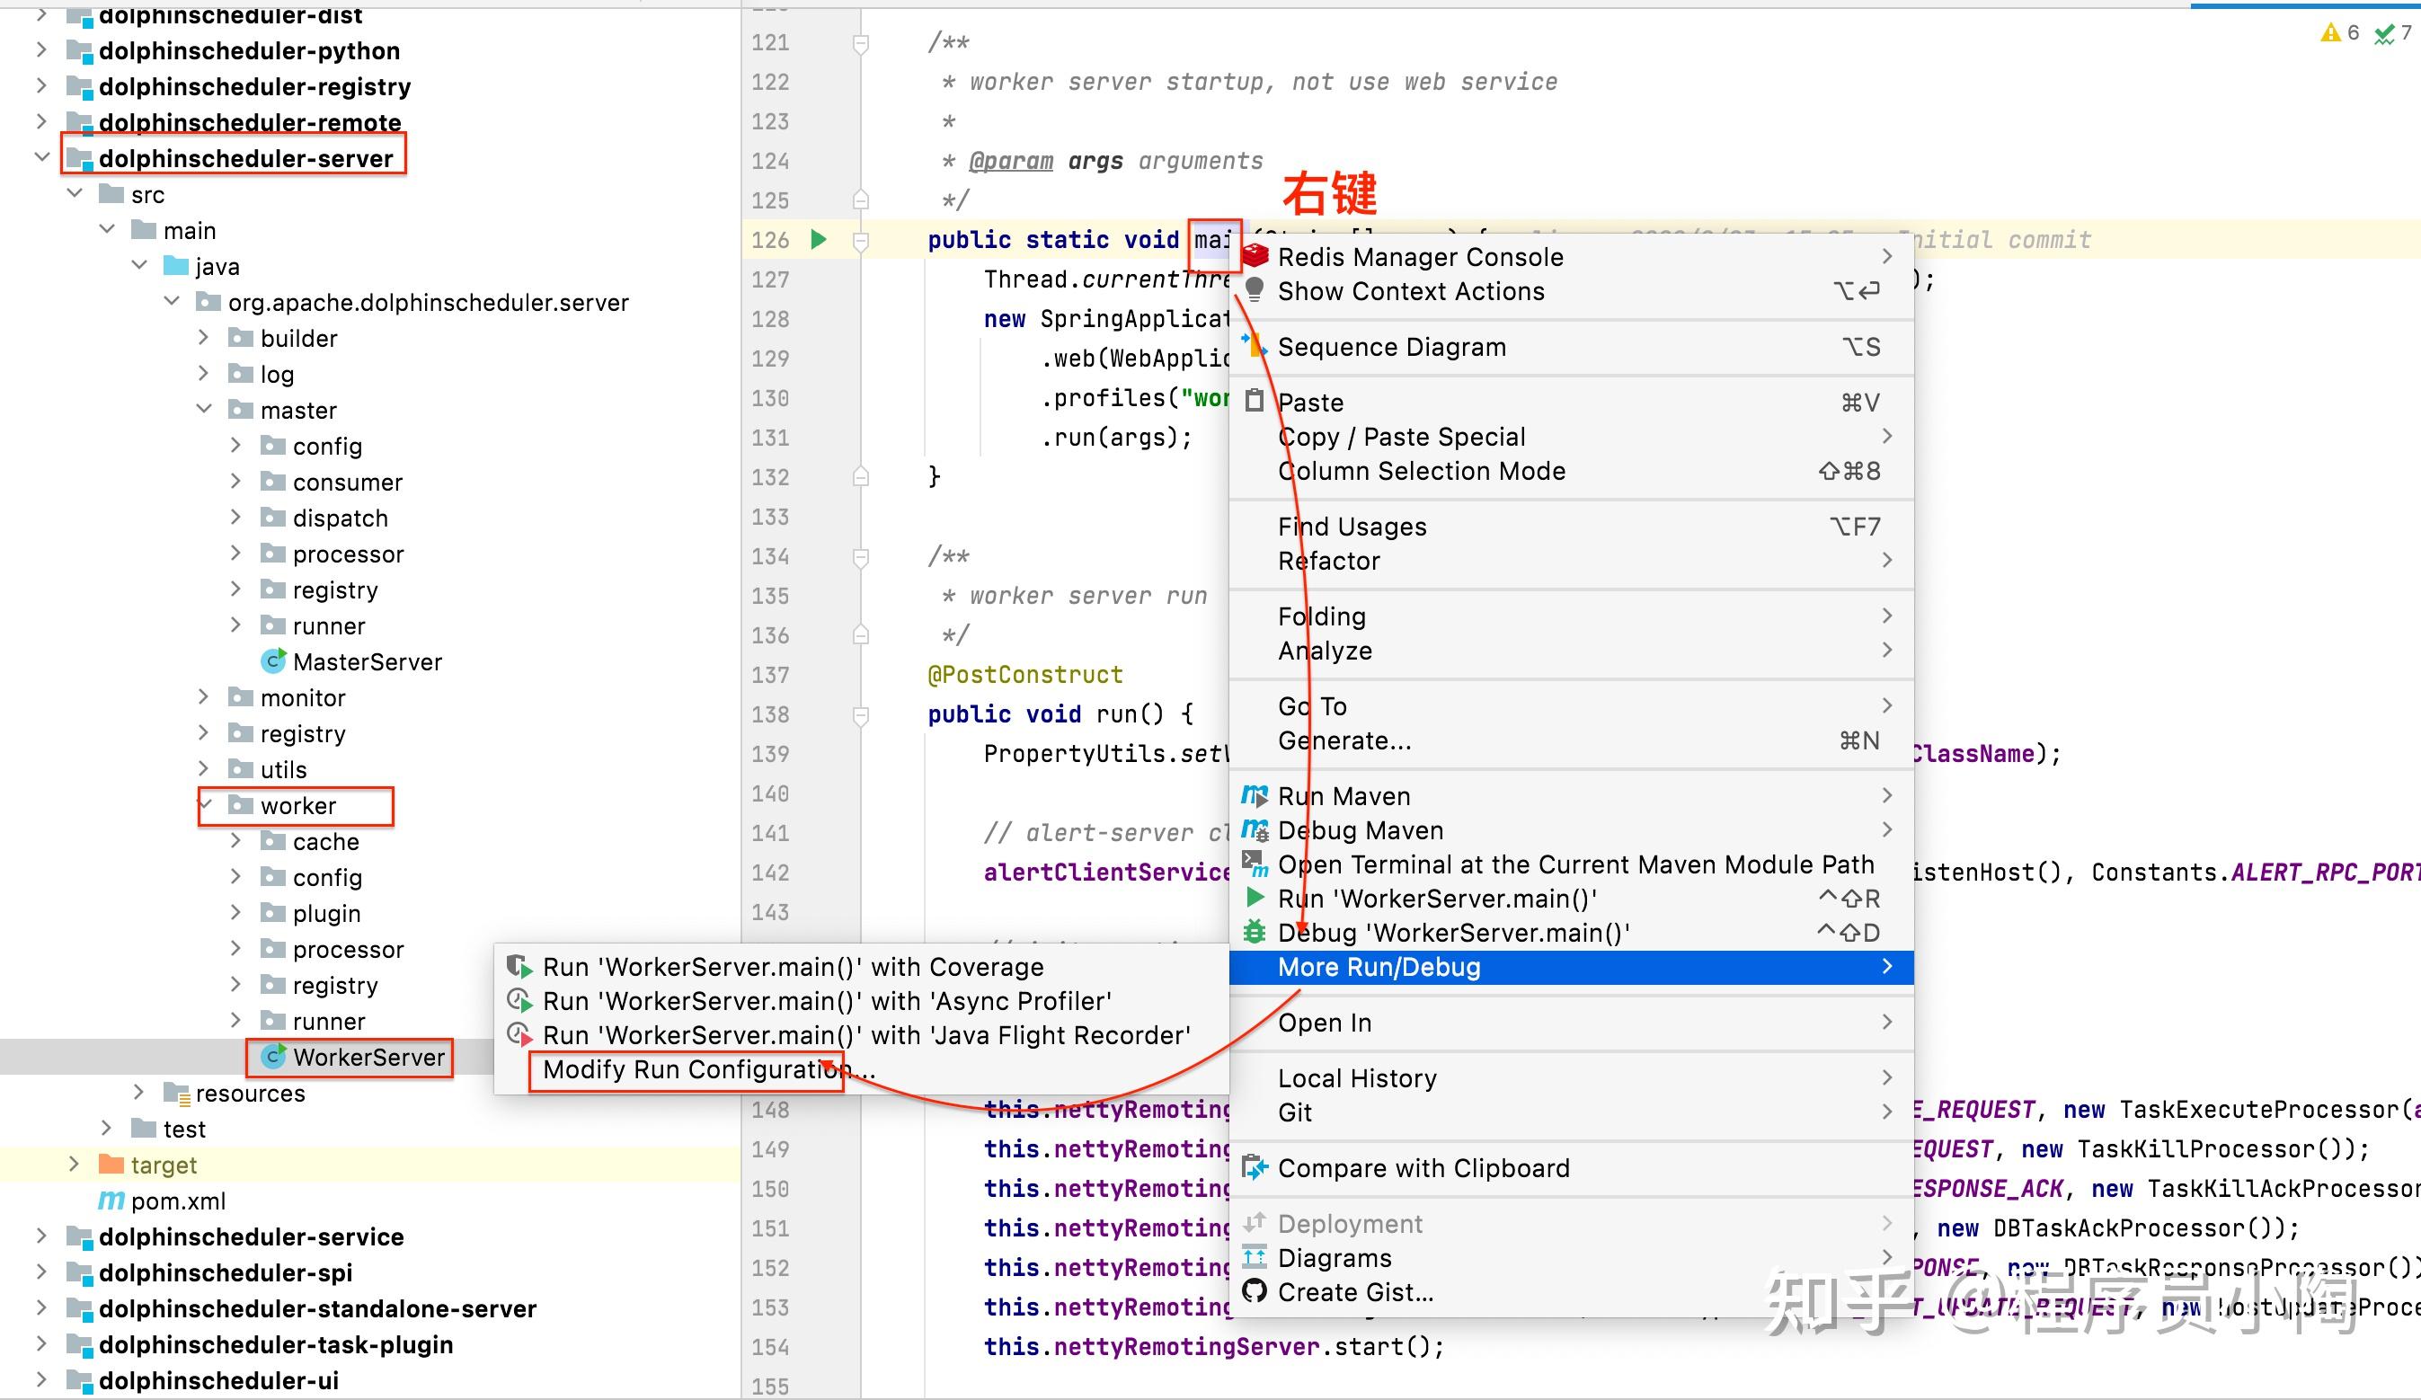The width and height of the screenshot is (2421, 1400).
Task: Collapse the dolphinscheduler-server module
Action: coord(41,157)
